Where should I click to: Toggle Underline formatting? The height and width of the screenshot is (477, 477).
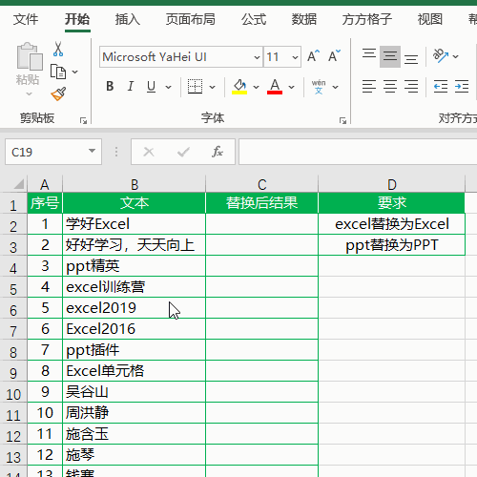(152, 86)
